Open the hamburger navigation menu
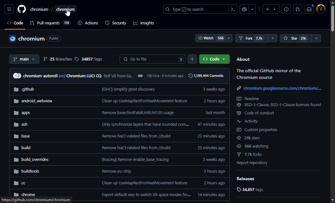 (9, 9)
